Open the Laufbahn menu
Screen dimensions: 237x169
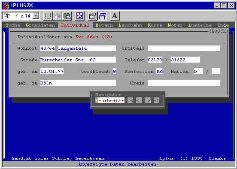(130, 25)
